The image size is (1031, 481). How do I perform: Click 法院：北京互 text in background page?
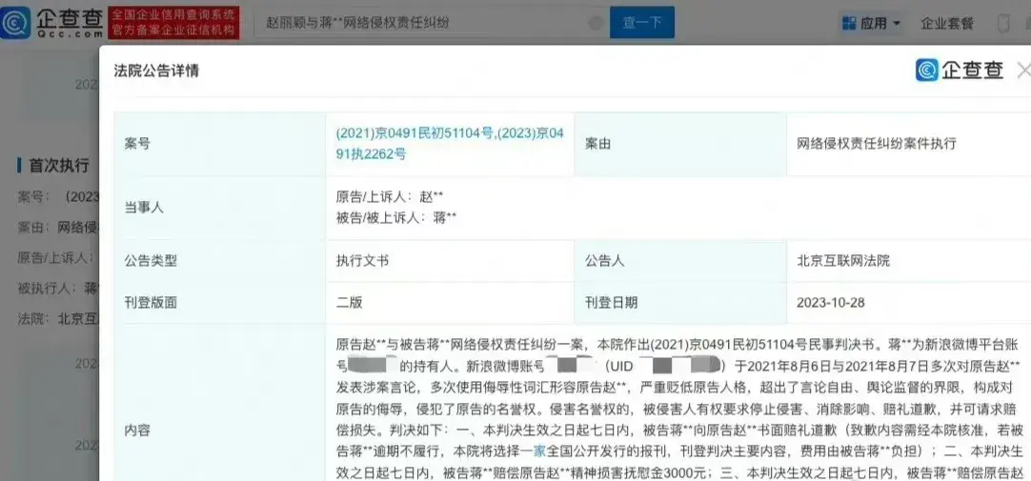click(58, 319)
